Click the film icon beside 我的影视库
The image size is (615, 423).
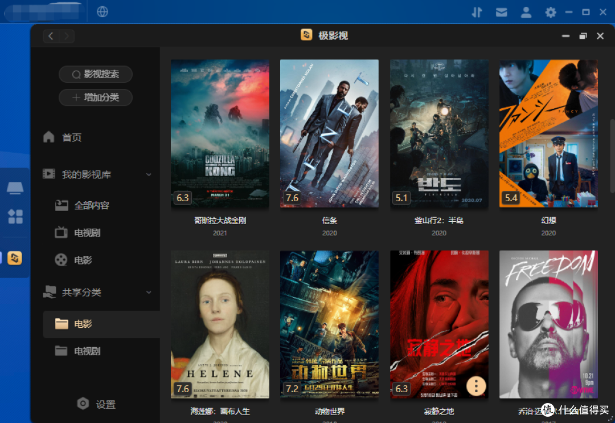[x=48, y=174]
